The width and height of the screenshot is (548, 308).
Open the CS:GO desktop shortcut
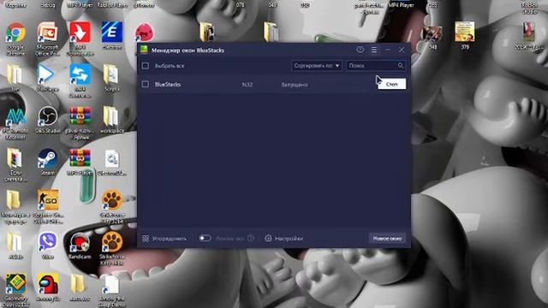coord(48,200)
